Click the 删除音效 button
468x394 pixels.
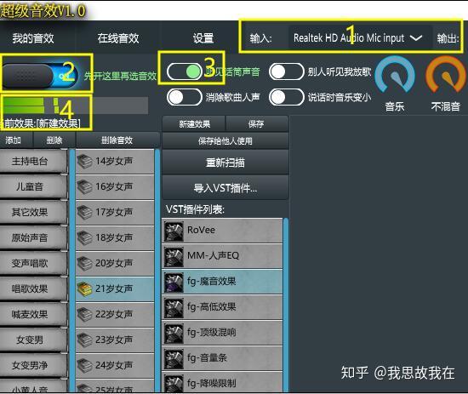pyautogui.click(x=117, y=140)
